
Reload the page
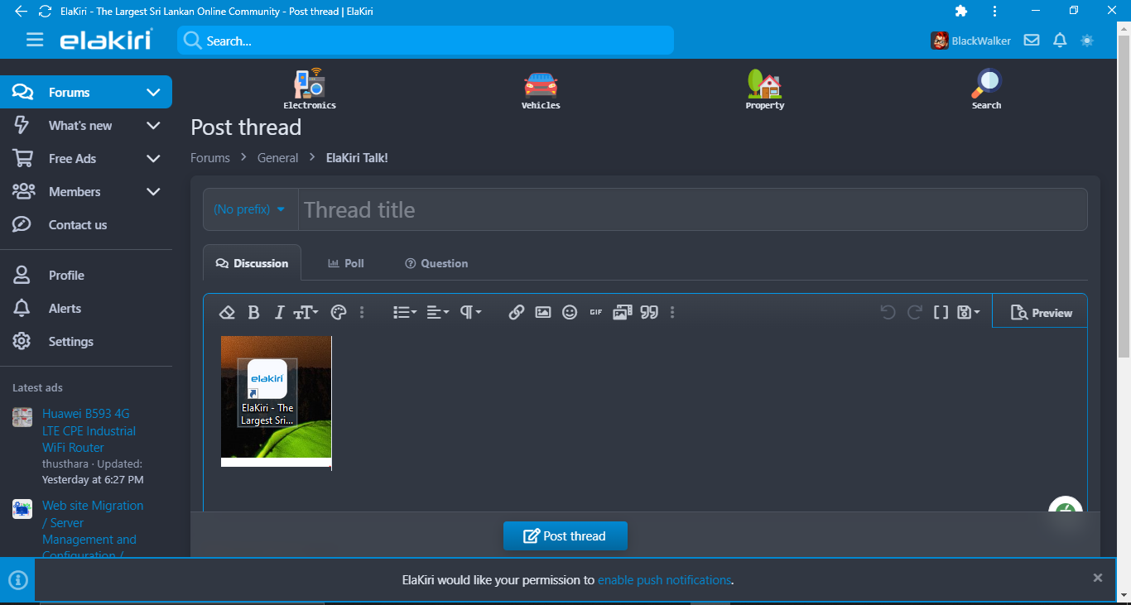point(45,12)
